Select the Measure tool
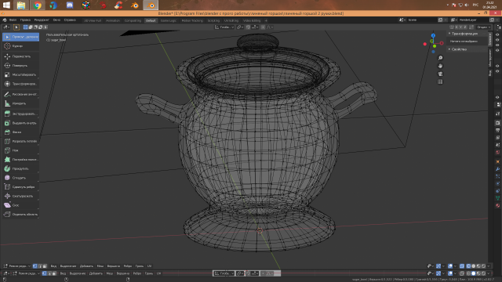This screenshot has height=282, width=502. click(20, 103)
